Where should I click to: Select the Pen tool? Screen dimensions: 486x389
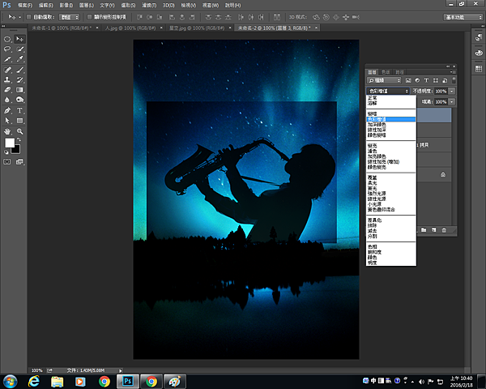tap(7, 109)
